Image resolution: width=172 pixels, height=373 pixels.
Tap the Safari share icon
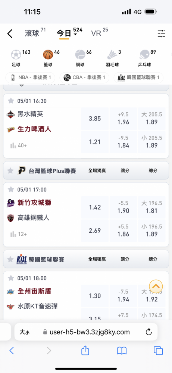pos(85,350)
